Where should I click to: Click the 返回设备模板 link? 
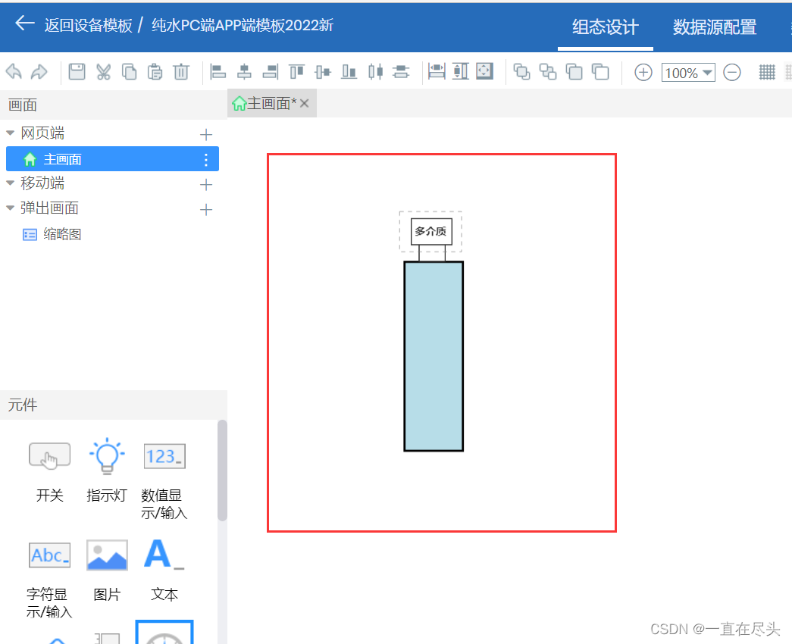point(89,25)
